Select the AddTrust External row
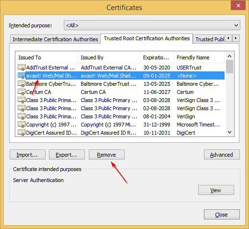The width and height of the screenshot is (249, 229). coord(121,68)
